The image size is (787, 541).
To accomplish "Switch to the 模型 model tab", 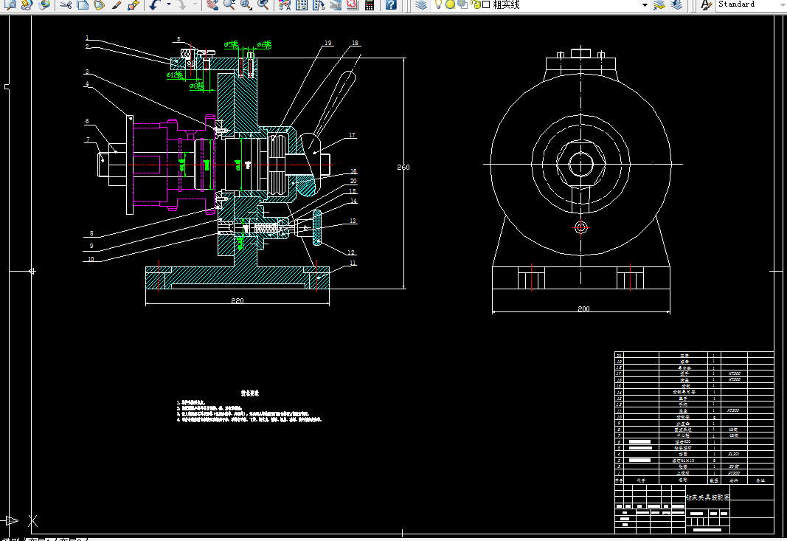I will (x=13, y=539).
